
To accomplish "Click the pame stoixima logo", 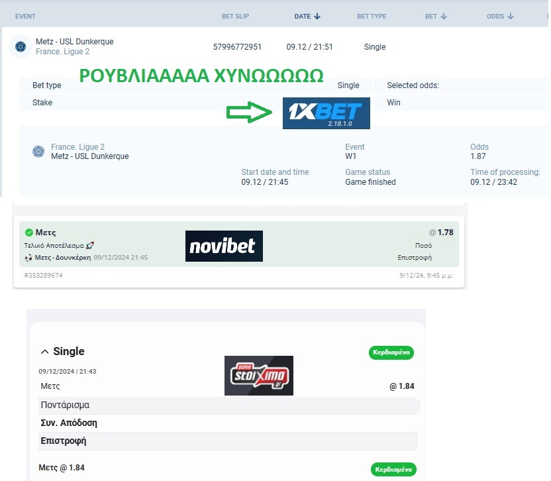I will (258, 376).
